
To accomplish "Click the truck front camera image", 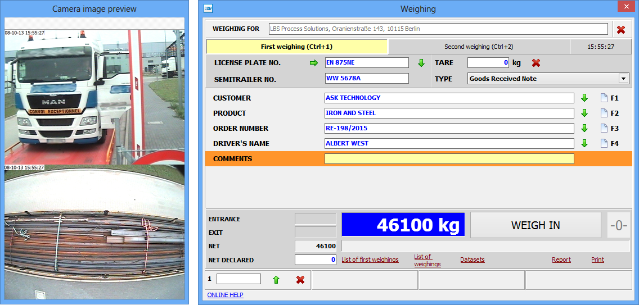I will tap(94, 97).
